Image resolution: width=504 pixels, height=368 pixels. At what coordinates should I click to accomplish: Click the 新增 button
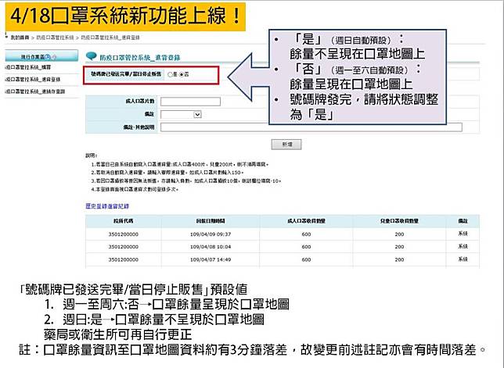286,145
